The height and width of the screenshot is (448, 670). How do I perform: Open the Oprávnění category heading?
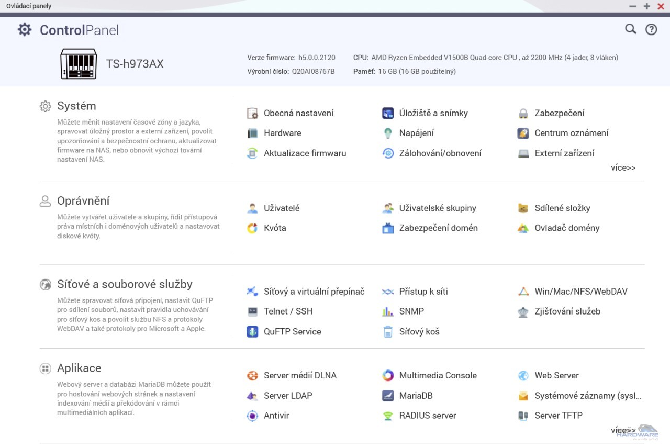83,201
